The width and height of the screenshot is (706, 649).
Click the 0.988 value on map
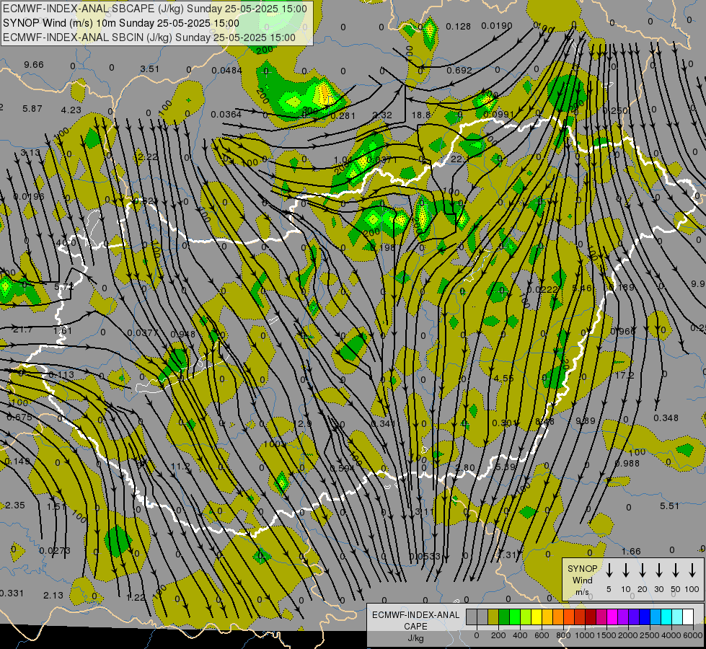point(627,463)
